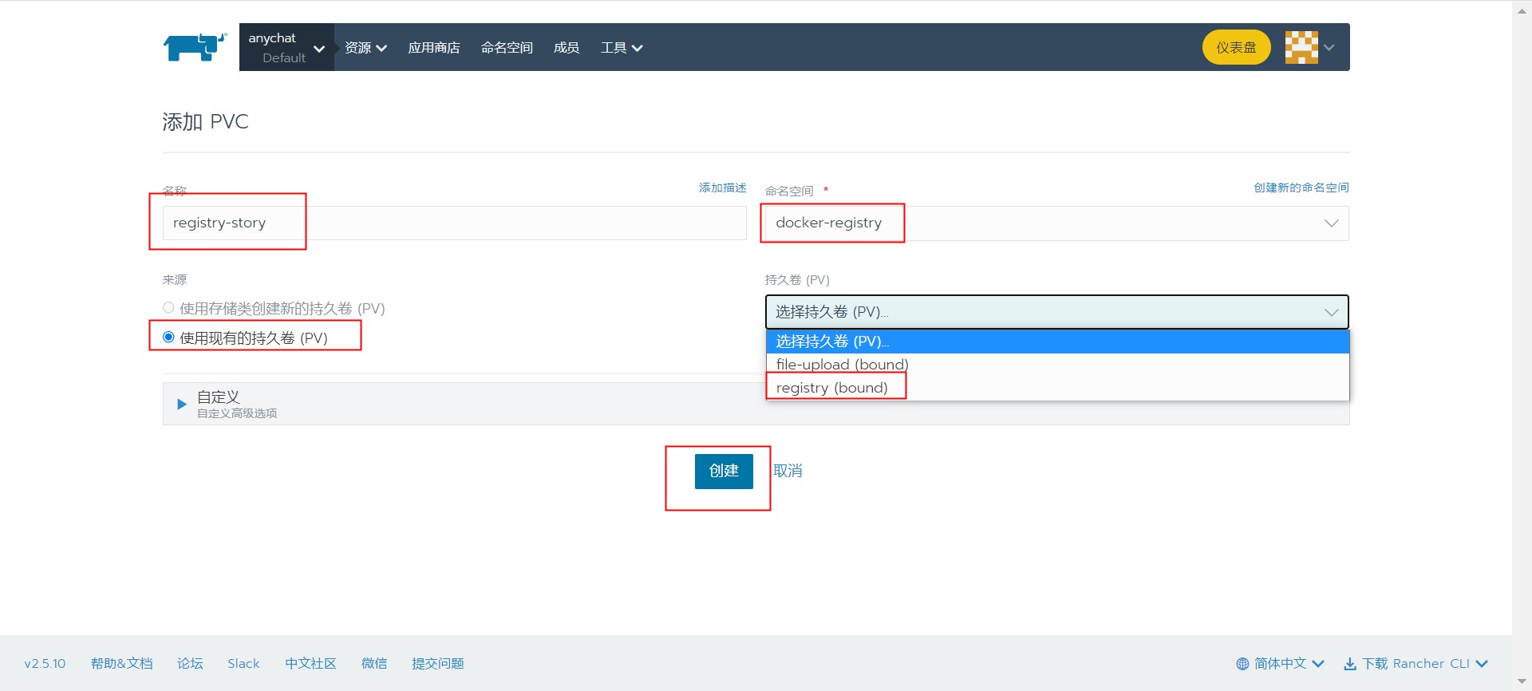Click the 创建 button
The image size is (1532, 691).
tap(724, 471)
